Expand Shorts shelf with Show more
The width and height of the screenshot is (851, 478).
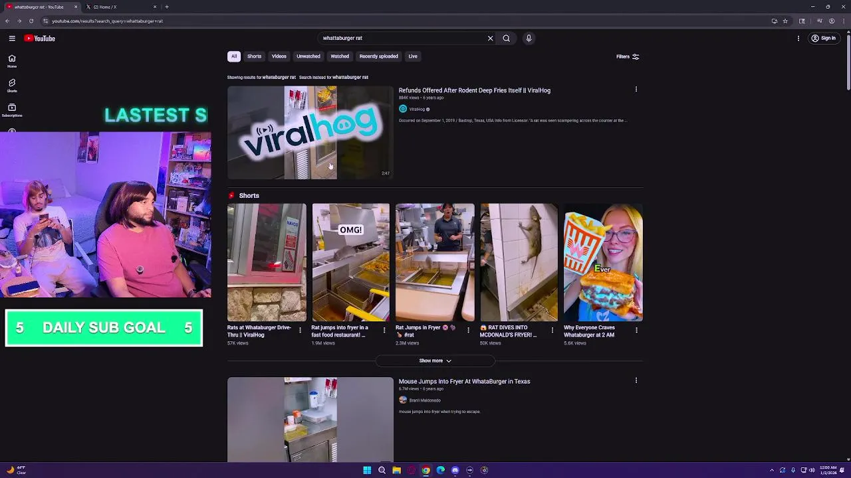pyautogui.click(x=435, y=360)
